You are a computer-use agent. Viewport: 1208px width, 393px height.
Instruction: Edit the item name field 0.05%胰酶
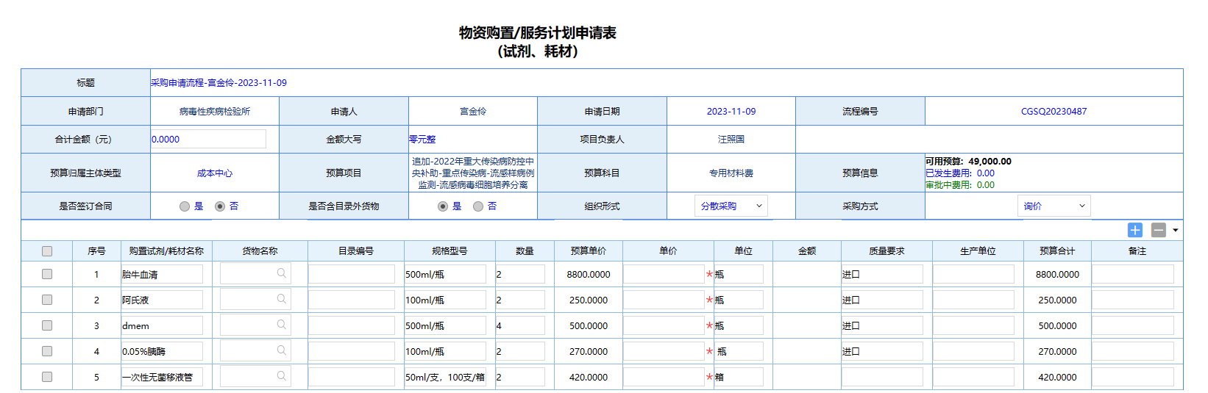point(162,351)
